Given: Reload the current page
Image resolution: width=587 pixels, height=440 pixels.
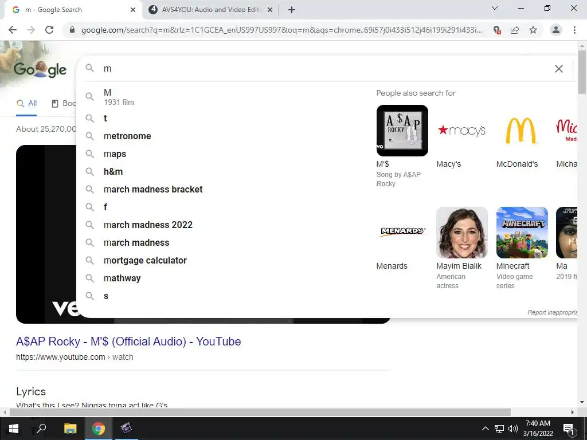Looking at the screenshot, I should (49, 30).
